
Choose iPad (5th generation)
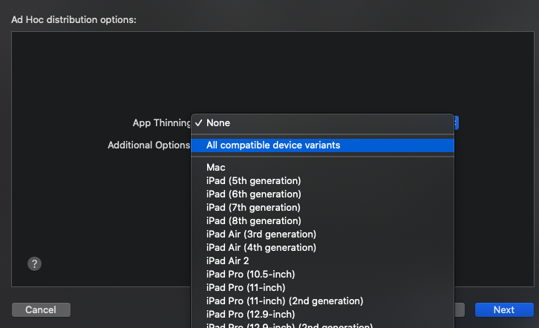[x=322, y=181]
